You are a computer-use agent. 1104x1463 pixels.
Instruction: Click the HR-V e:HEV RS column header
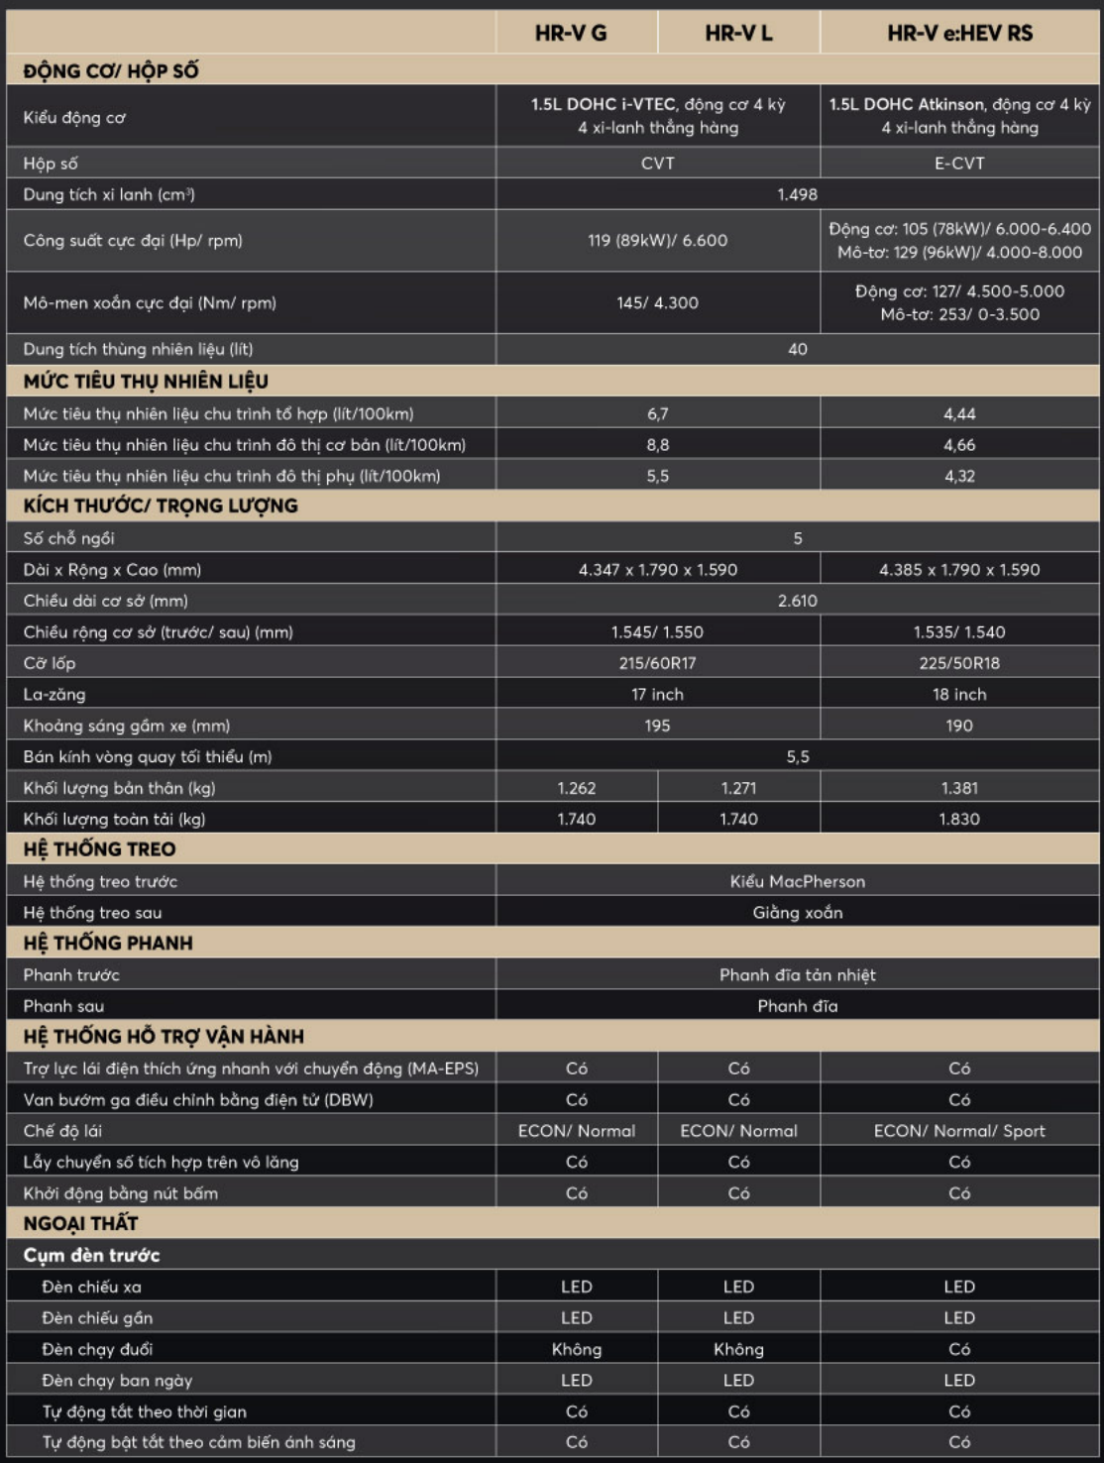(959, 33)
